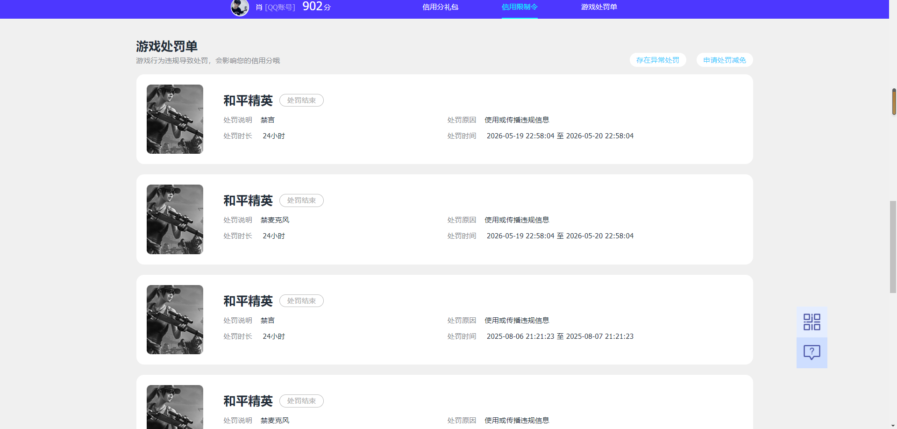Open the help question chat icon
Viewport: 897px width, 429px height.
pyautogui.click(x=812, y=352)
